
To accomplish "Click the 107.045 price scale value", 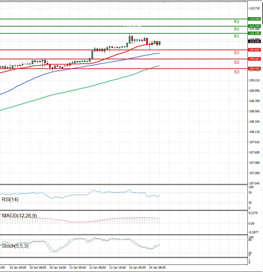I will (x=254, y=183).
